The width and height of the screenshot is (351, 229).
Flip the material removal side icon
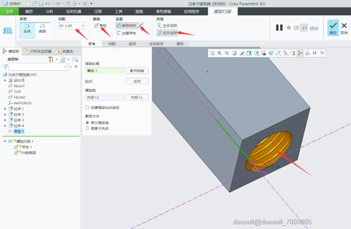tap(140, 26)
